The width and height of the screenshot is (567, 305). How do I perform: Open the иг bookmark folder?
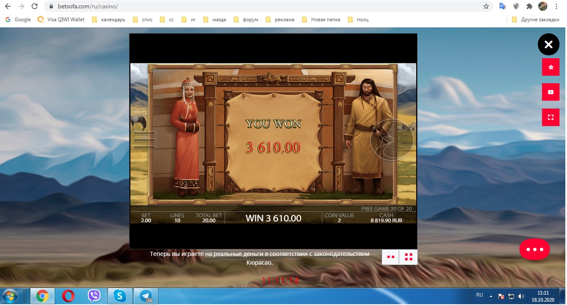click(189, 20)
